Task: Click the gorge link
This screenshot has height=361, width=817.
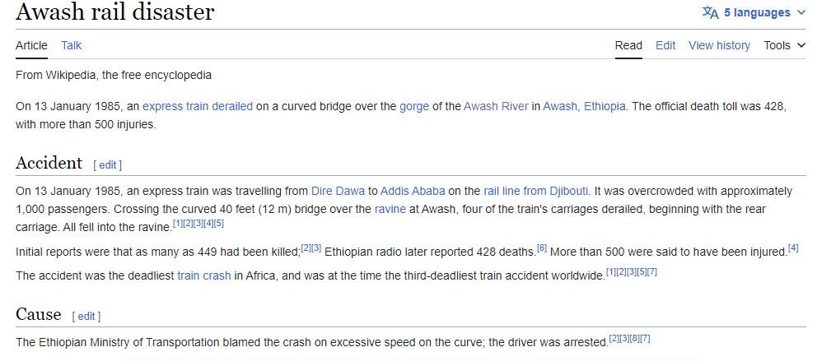Action: click(x=415, y=106)
